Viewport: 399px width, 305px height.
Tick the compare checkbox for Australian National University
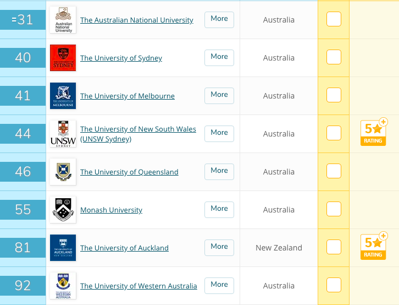tap(334, 19)
